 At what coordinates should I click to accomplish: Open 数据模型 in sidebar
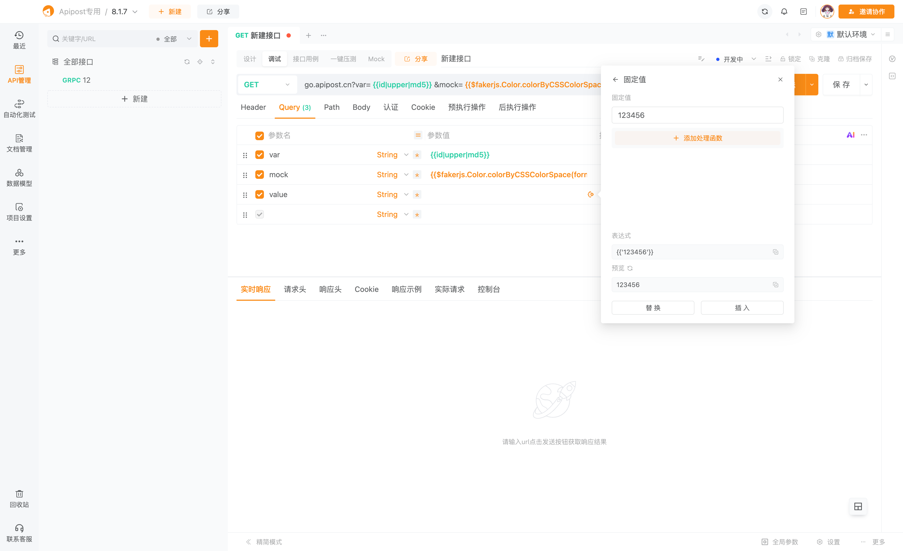click(x=19, y=177)
